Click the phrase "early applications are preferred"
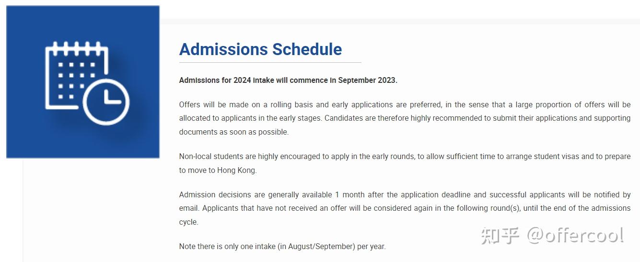Image resolution: width=640 pixels, height=262 pixels. coord(387,104)
